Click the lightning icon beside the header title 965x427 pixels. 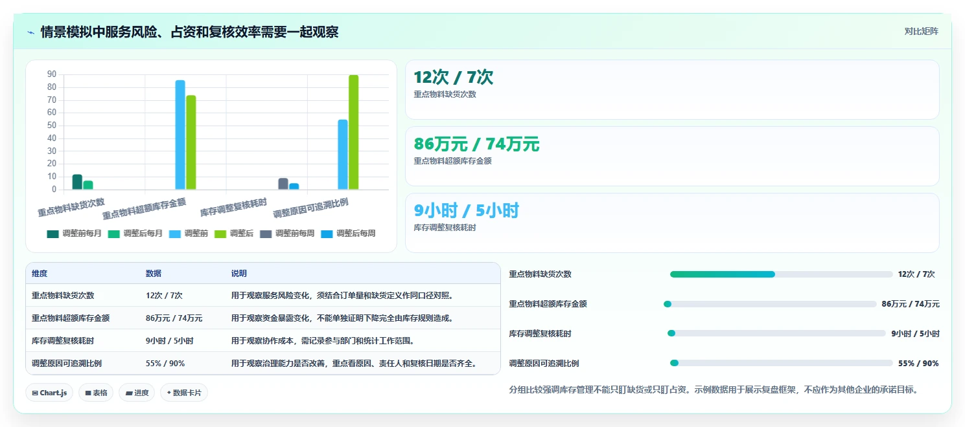pyautogui.click(x=30, y=32)
